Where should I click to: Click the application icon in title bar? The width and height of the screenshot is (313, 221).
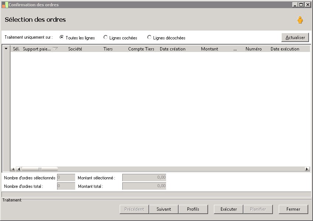5,5
